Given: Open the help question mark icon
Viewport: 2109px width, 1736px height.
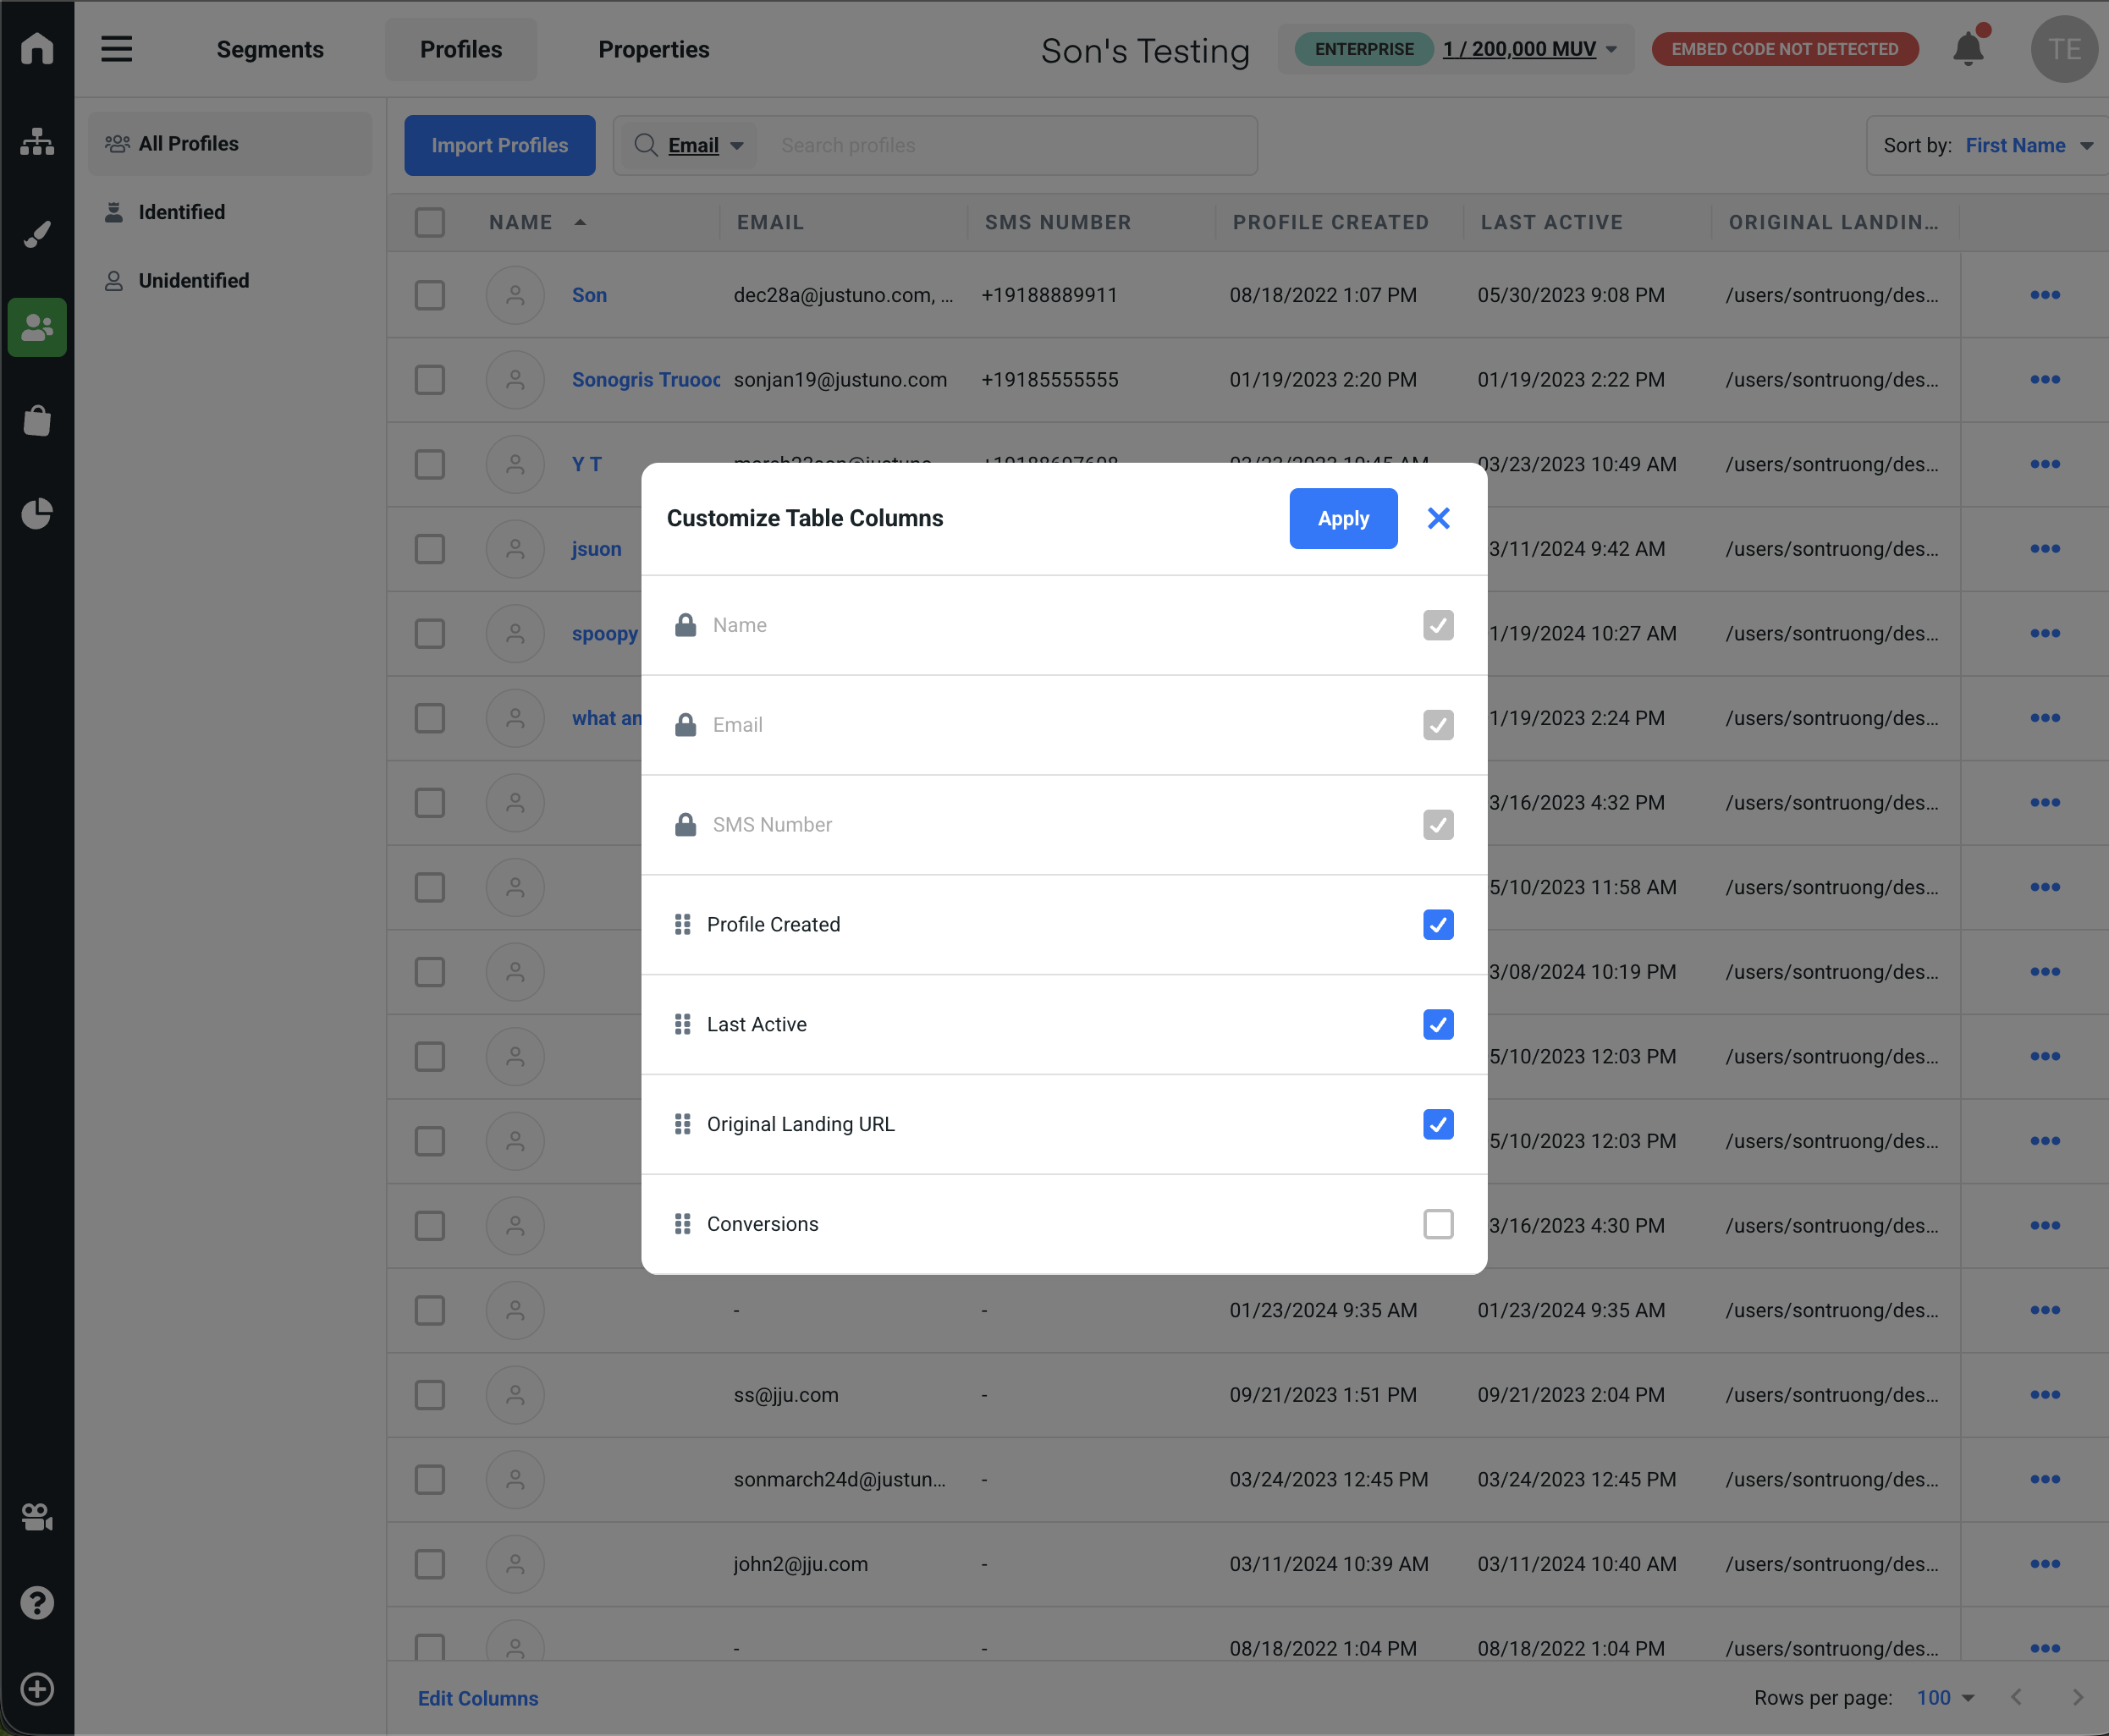Looking at the screenshot, I should [37, 1603].
